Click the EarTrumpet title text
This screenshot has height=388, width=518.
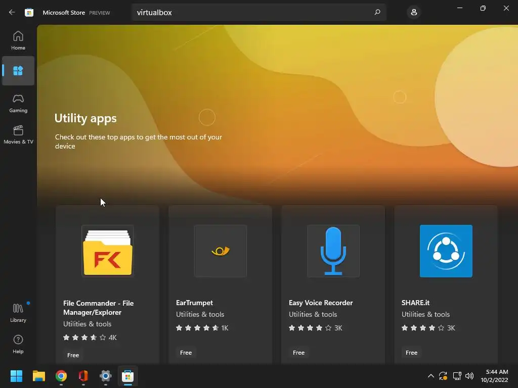pos(194,303)
